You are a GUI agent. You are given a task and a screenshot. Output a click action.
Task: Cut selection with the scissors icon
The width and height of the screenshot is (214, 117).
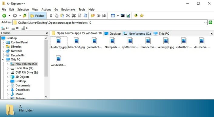pos(51,15)
